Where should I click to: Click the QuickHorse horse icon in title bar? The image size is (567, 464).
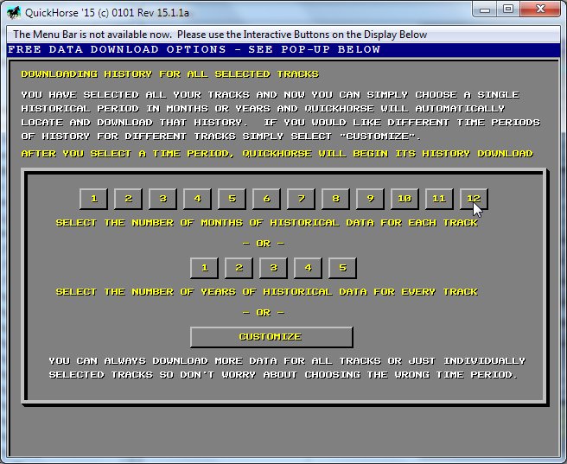click(x=14, y=10)
